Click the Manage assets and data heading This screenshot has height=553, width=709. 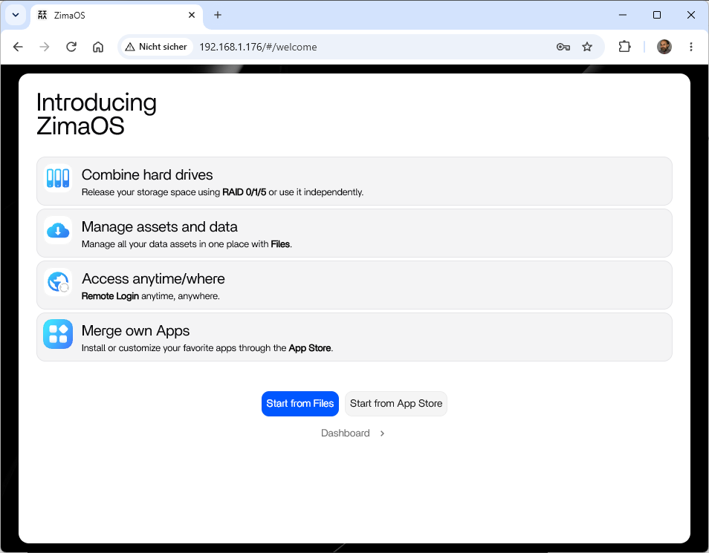tap(159, 227)
